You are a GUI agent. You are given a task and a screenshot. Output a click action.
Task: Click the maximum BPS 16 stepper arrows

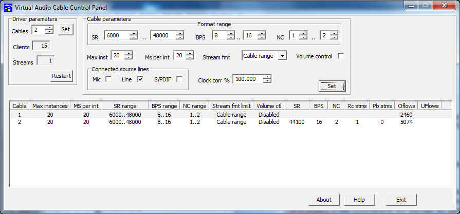262,35
